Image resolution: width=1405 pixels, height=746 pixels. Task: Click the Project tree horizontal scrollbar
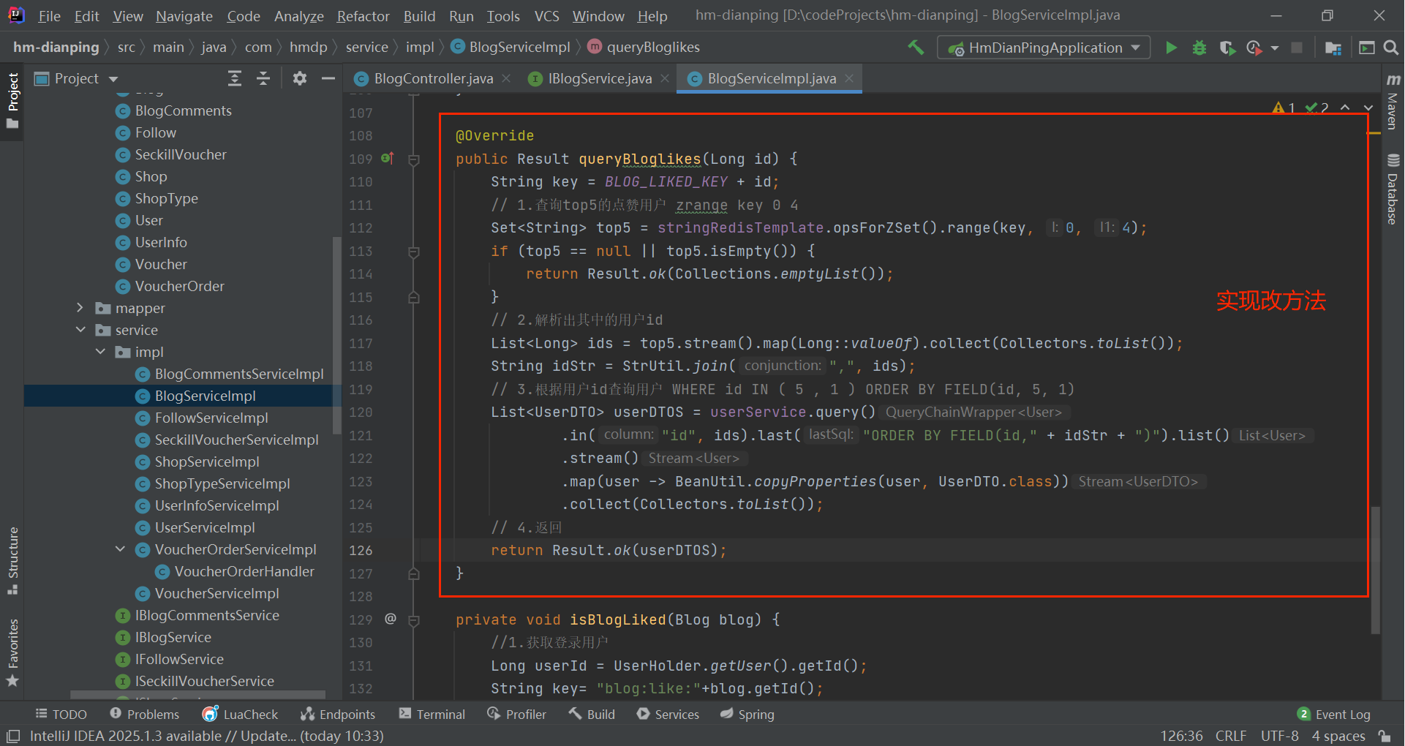coord(197,695)
